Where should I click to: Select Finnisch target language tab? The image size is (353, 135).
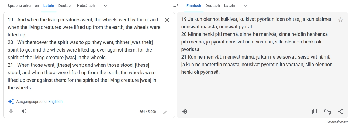pos(194,6)
